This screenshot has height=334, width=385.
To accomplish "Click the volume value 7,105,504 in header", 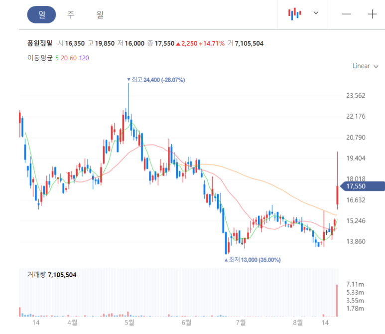I will (x=249, y=43).
